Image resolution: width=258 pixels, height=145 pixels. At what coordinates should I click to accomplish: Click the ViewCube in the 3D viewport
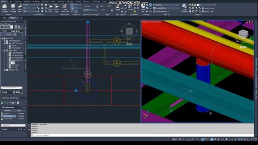pyautogui.click(x=243, y=34)
